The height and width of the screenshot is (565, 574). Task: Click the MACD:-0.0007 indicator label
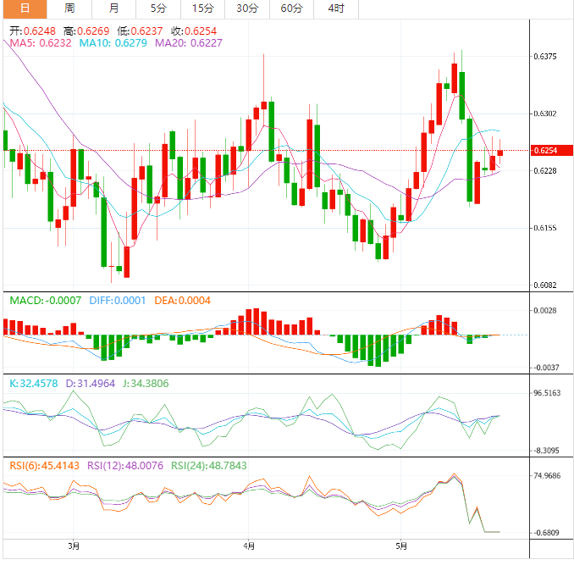46,301
